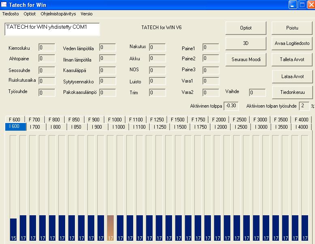This screenshot has width=315, height=244.
Task: Switch to the F 800 tab
Action: tap(54, 120)
